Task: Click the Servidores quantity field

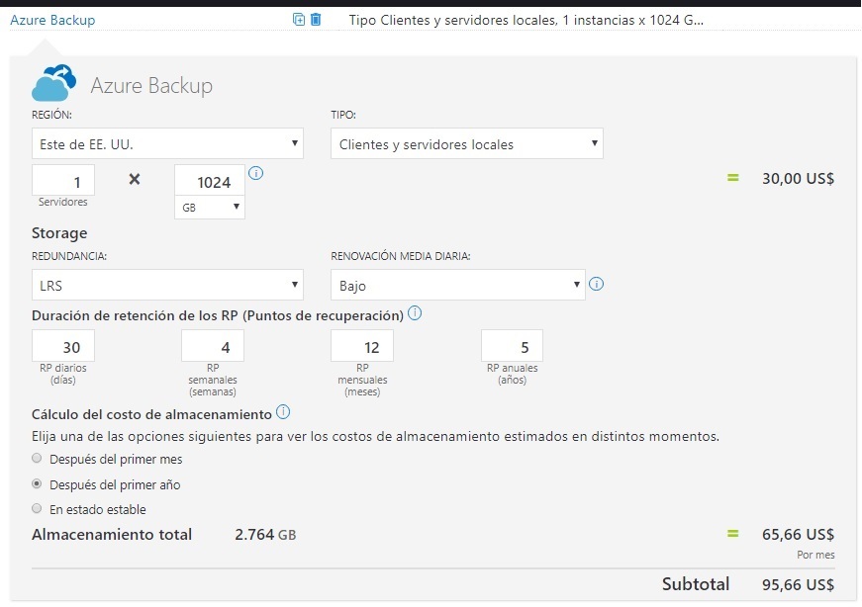Action: pos(63,180)
